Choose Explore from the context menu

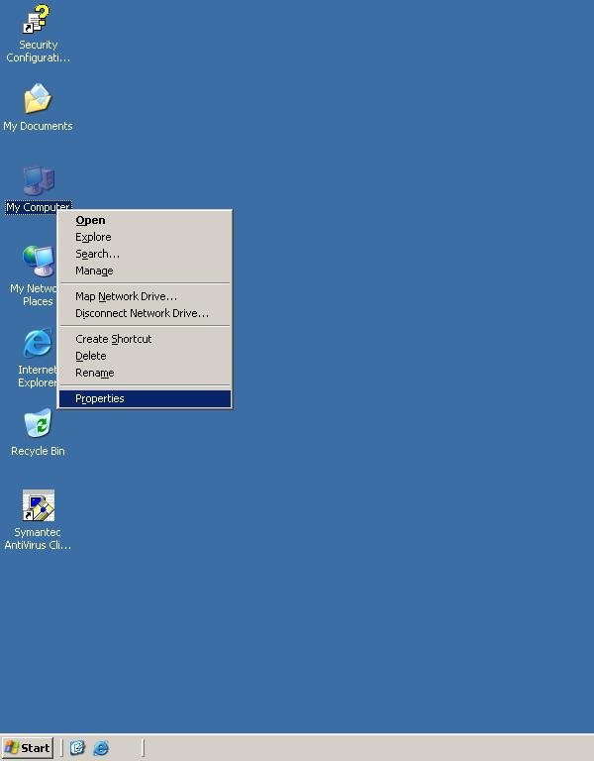[145, 238]
